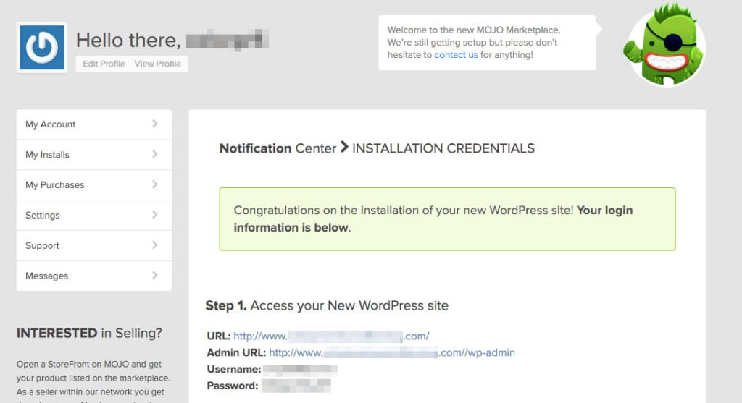Open the View Profile link

[x=157, y=64]
